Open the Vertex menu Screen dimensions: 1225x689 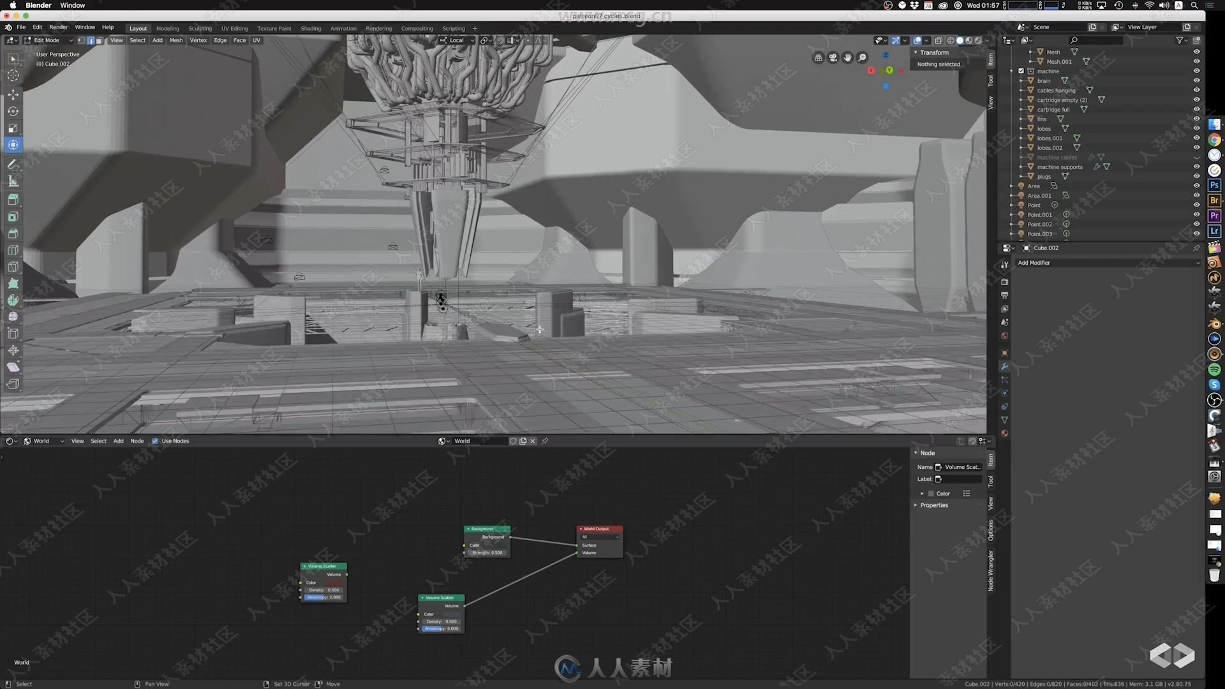point(198,40)
